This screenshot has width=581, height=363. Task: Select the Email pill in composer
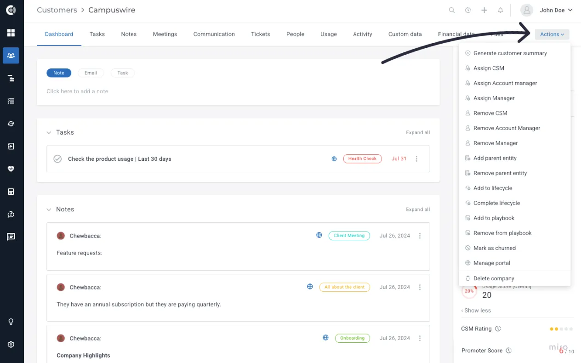91,73
